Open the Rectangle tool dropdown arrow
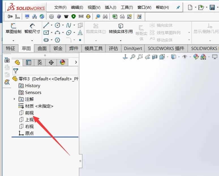 (x=51, y=33)
